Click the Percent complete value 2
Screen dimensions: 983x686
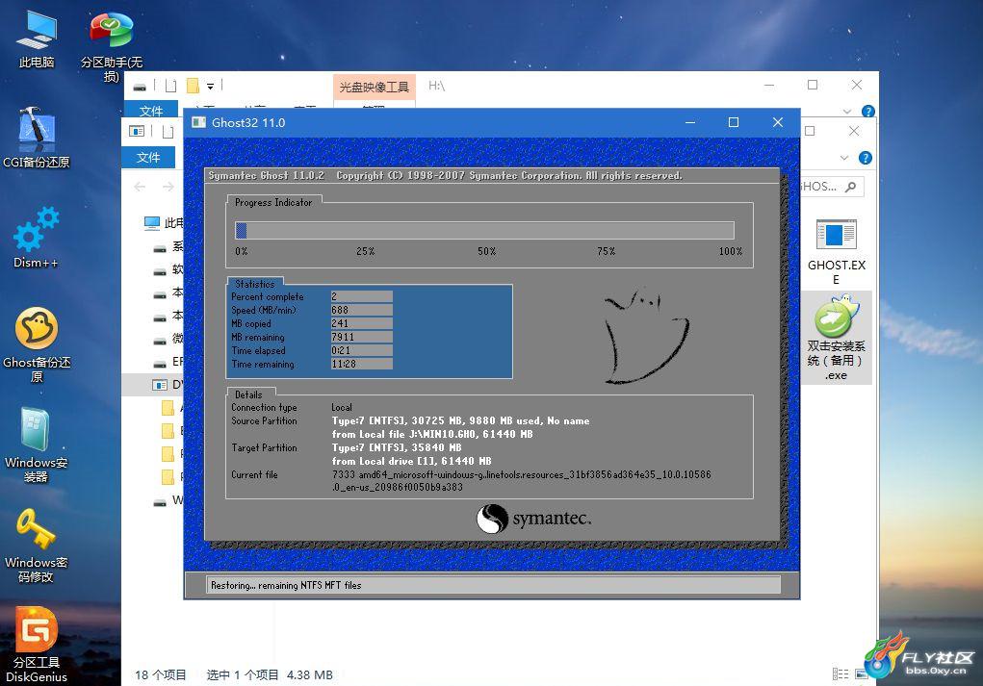362,296
